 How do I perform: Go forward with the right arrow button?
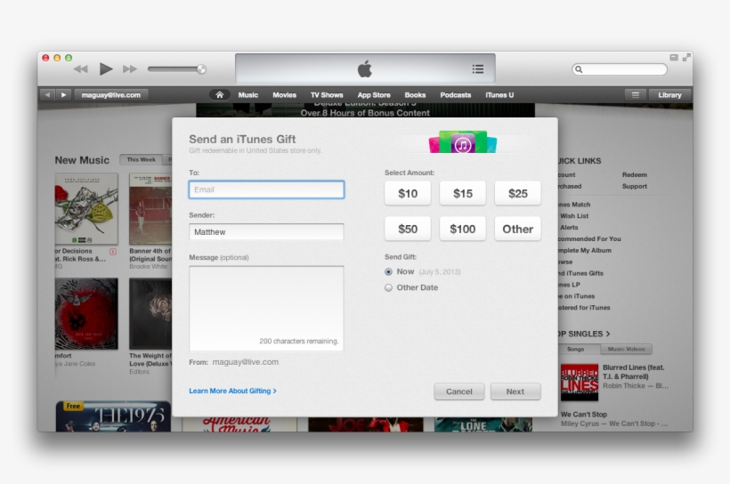coord(63,95)
